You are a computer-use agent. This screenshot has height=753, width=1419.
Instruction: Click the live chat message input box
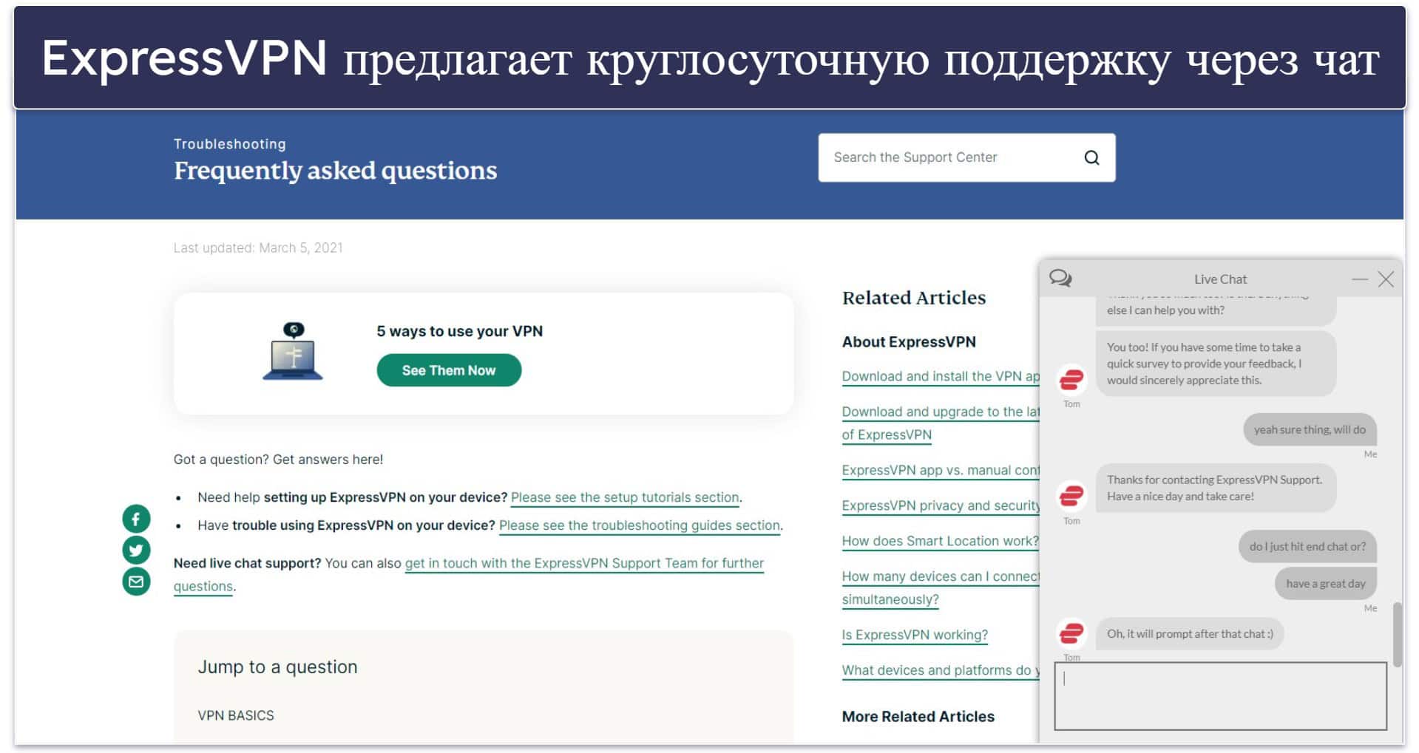pyautogui.click(x=1220, y=696)
